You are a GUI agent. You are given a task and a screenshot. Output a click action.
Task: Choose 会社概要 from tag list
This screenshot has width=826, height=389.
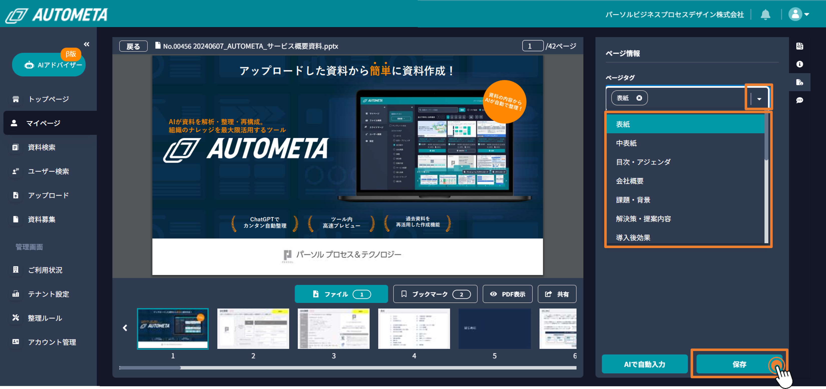(x=685, y=181)
